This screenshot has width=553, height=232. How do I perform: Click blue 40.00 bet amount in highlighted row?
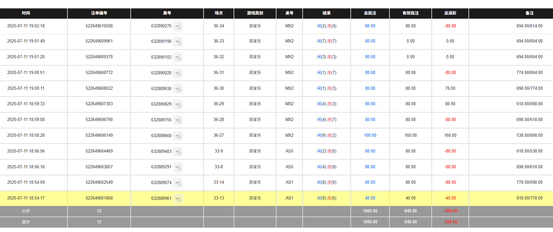(370, 198)
